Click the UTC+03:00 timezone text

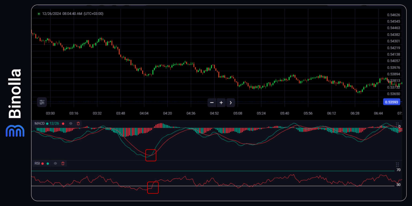coord(93,14)
